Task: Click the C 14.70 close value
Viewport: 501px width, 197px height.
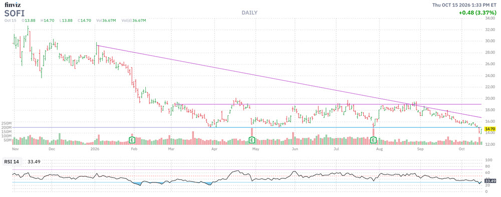Action: pos(84,21)
